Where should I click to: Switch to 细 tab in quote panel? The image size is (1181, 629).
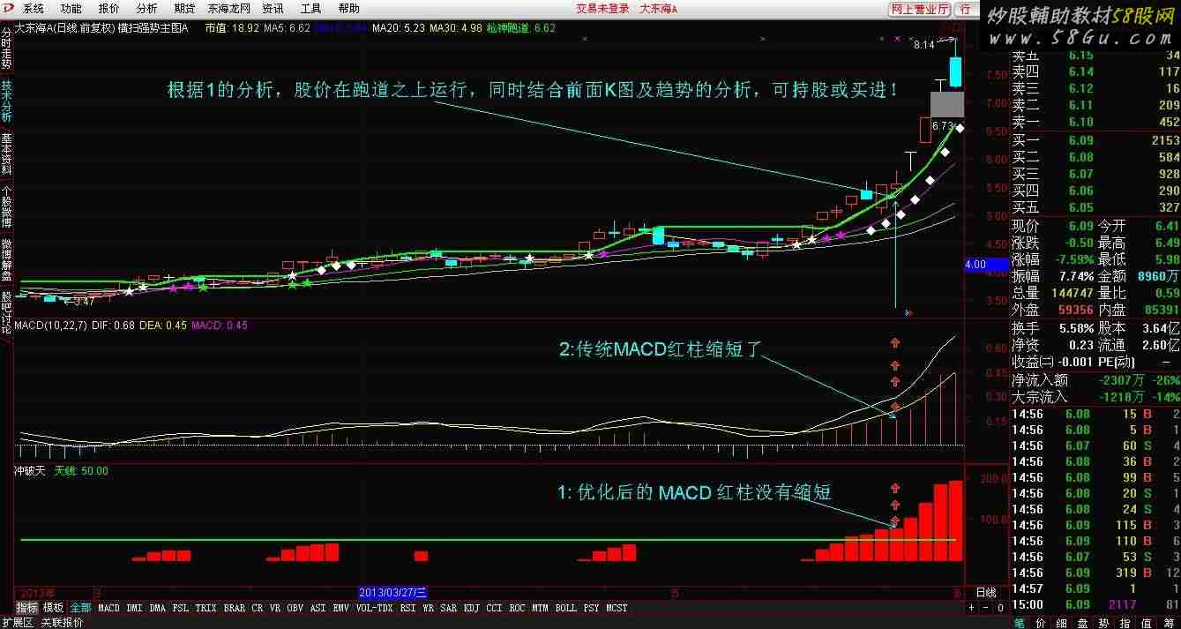pyautogui.click(x=1063, y=622)
